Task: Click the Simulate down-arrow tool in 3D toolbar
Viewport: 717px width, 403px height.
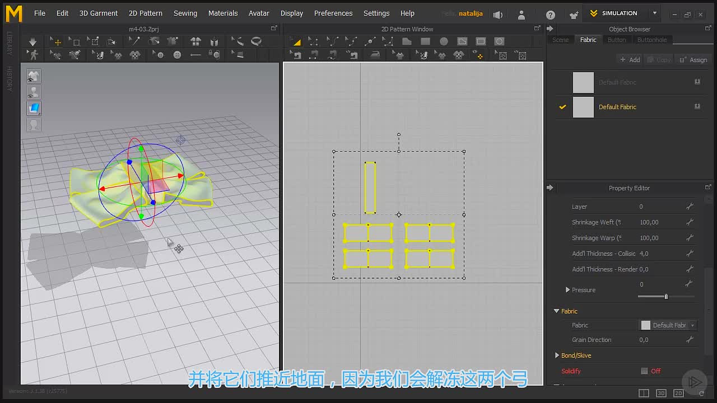Action: [32, 42]
